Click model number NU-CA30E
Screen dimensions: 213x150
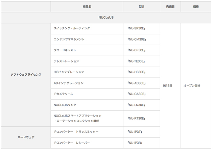[x=137, y=94]
